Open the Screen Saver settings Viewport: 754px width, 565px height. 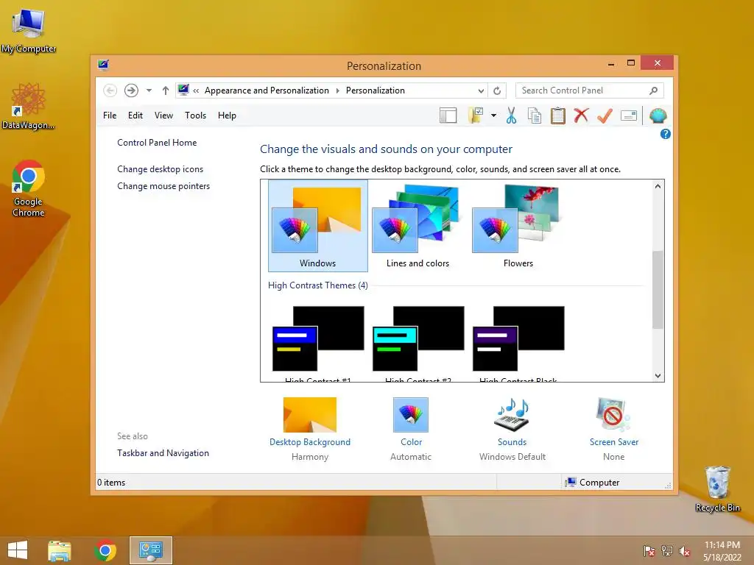614,429
